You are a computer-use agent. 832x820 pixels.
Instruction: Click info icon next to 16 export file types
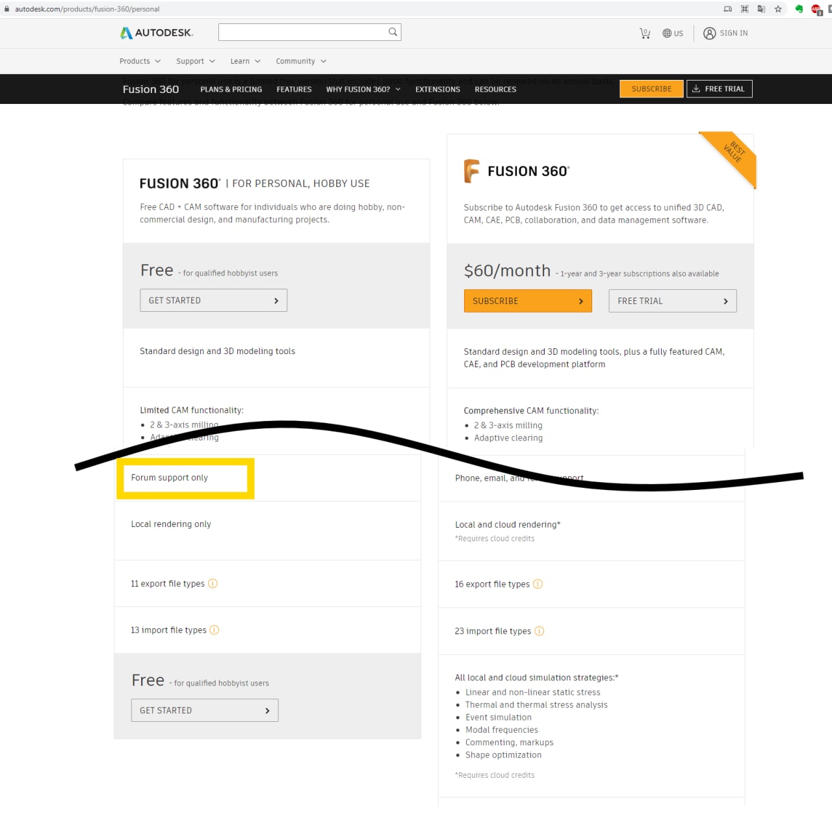[538, 584]
